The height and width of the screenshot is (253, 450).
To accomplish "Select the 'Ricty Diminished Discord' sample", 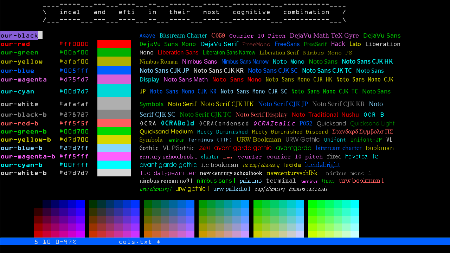I will click(290, 132).
